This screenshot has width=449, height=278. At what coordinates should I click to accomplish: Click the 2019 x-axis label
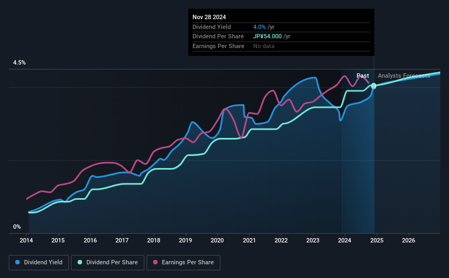(x=185, y=240)
